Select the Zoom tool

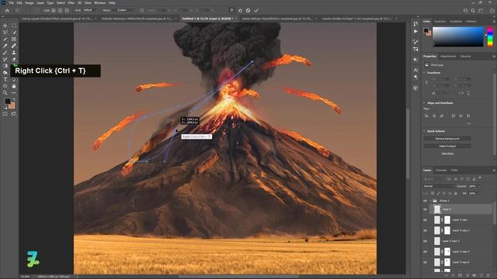[x=5, y=93]
